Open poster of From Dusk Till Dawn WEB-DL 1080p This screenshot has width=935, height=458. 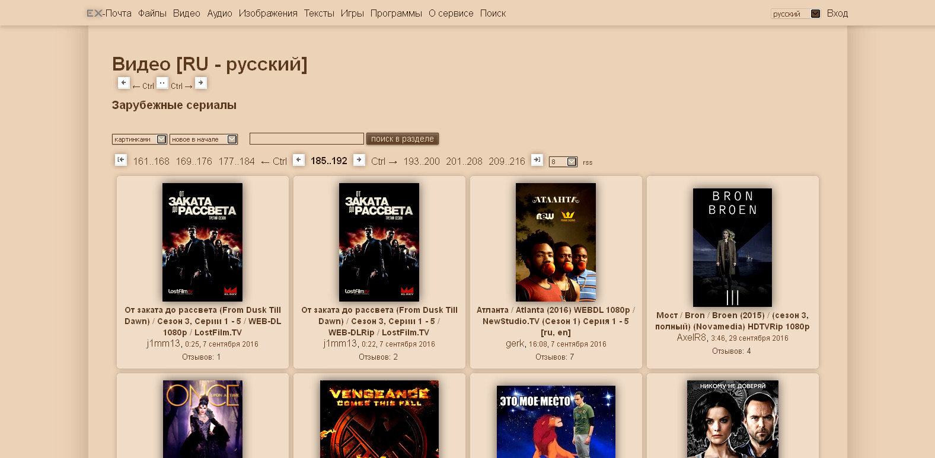coord(203,242)
